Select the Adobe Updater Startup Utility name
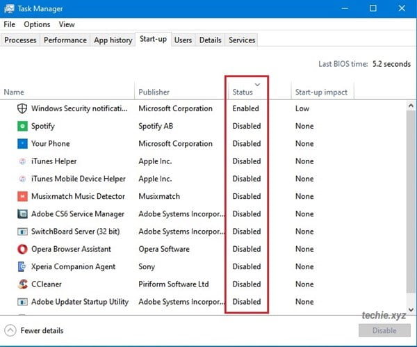Viewport: 417px width, 347px height. 80,302
